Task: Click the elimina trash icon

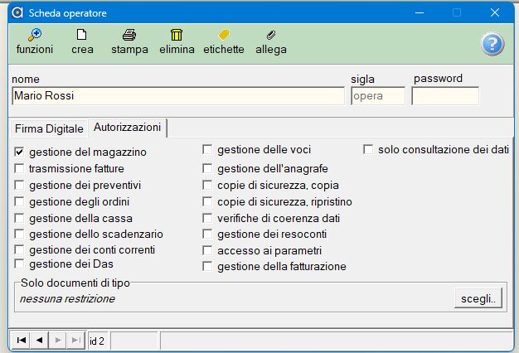Action: 177,35
